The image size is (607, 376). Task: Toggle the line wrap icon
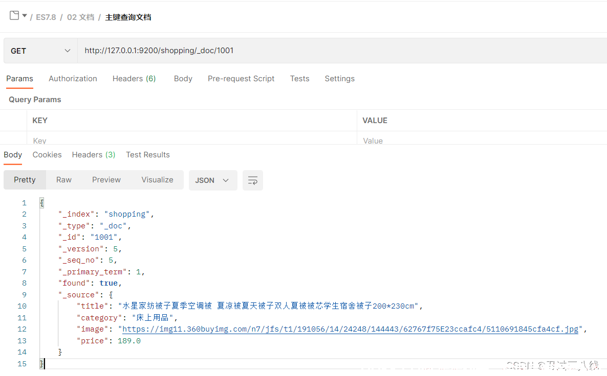click(253, 180)
